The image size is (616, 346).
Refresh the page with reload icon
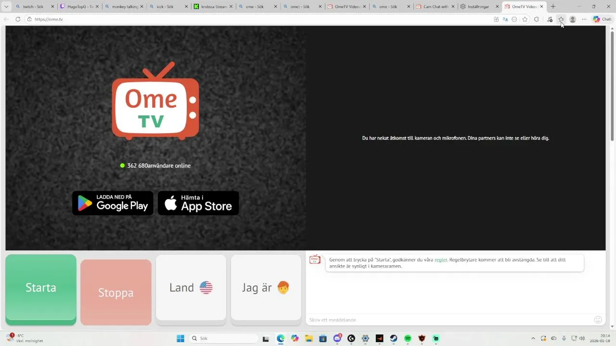pos(18,19)
